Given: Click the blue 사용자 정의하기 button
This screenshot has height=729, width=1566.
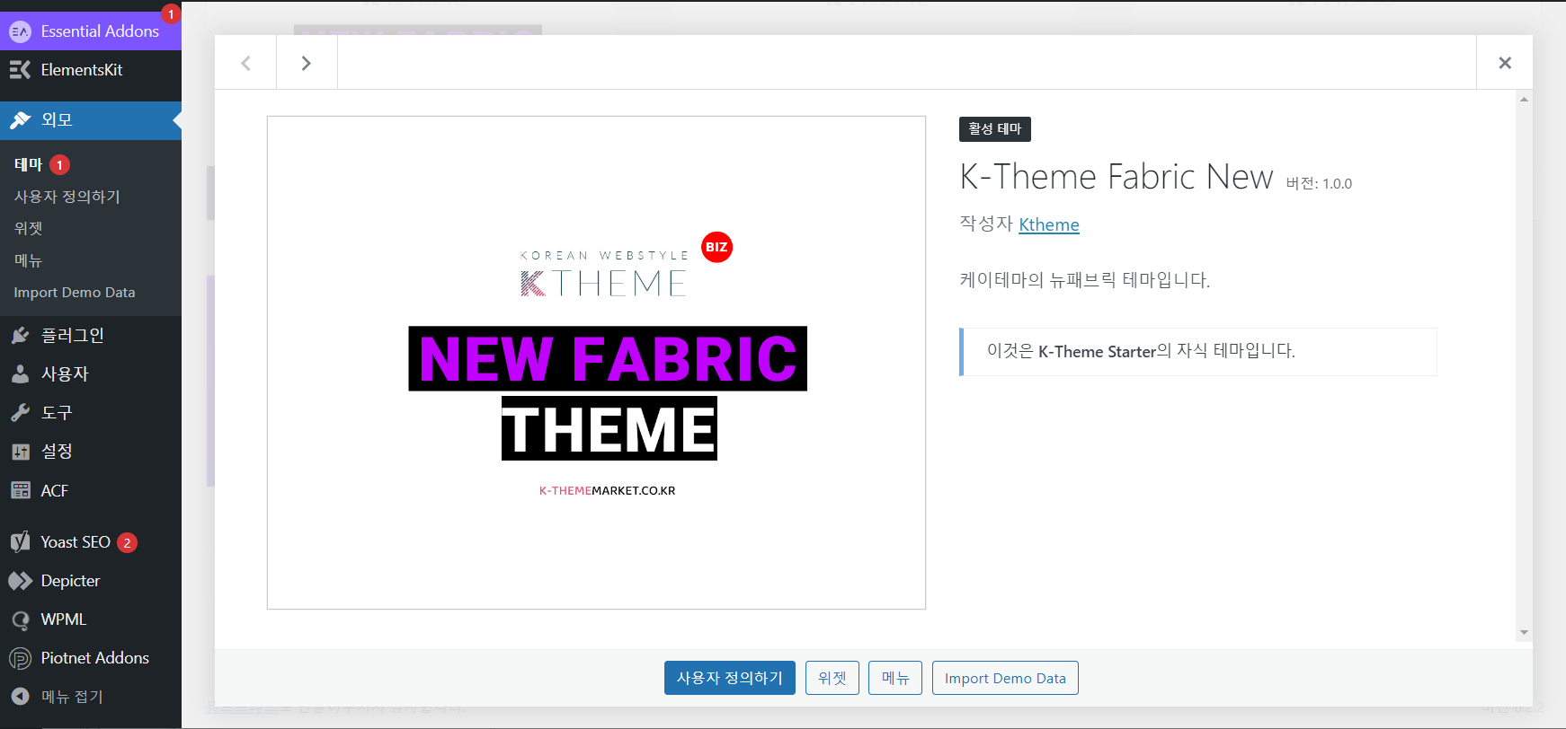Looking at the screenshot, I should pyautogui.click(x=730, y=678).
